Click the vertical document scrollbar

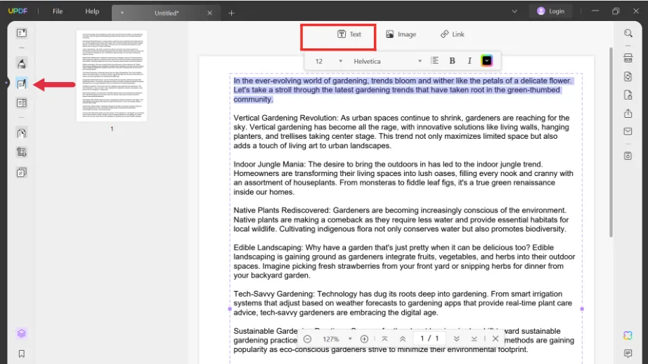pyautogui.click(x=611, y=142)
